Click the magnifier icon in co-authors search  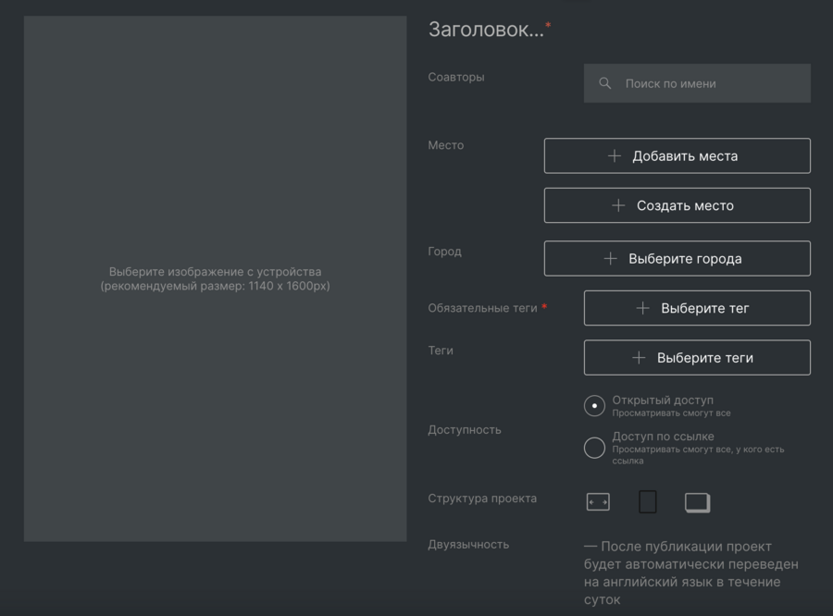605,83
